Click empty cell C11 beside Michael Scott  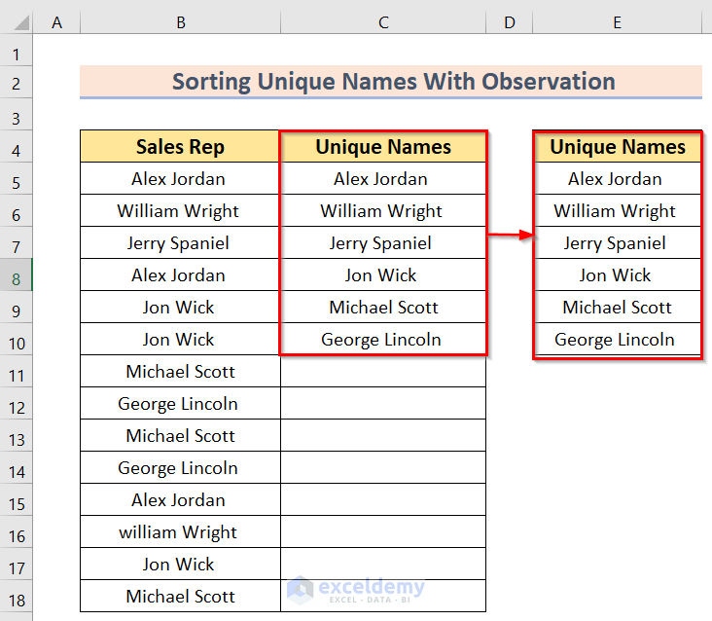pyautogui.click(x=383, y=372)
